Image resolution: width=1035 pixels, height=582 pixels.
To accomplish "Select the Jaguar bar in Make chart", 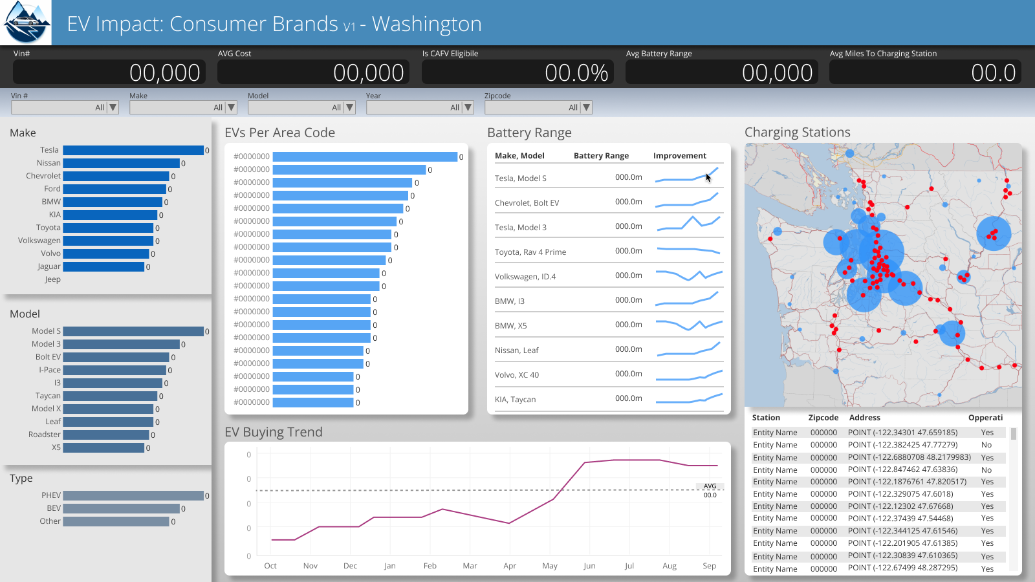I will point(103,266).
